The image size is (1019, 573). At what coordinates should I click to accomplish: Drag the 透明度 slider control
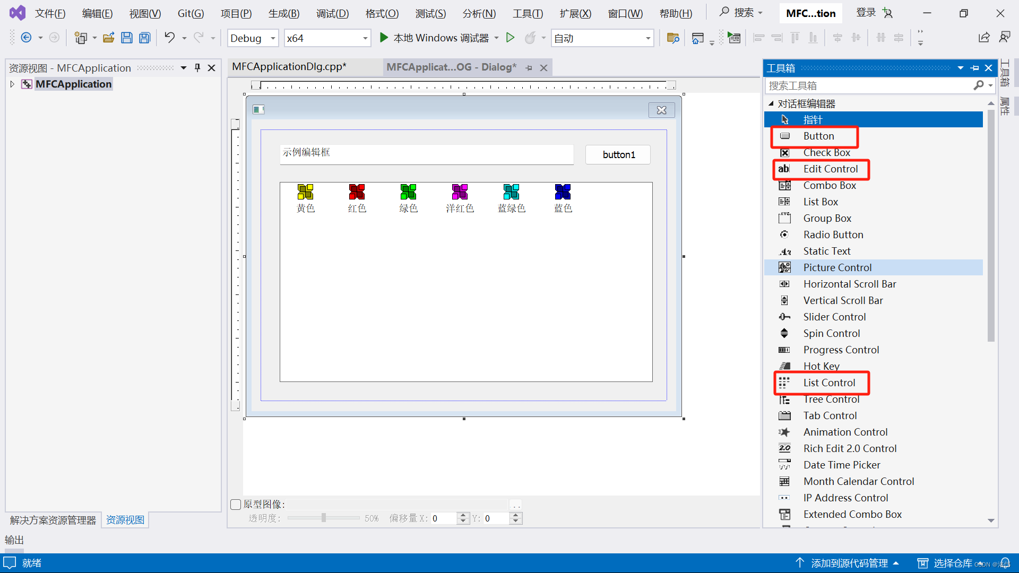pos(323,518)
